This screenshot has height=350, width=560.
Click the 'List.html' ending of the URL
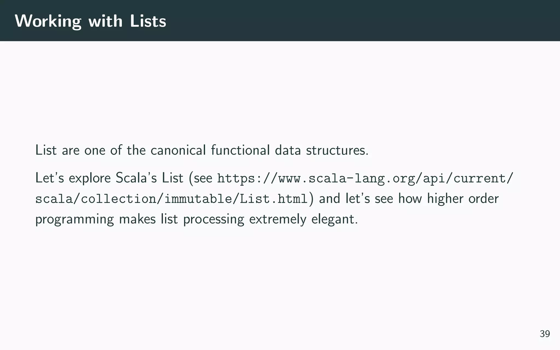(x=273, y=199)
